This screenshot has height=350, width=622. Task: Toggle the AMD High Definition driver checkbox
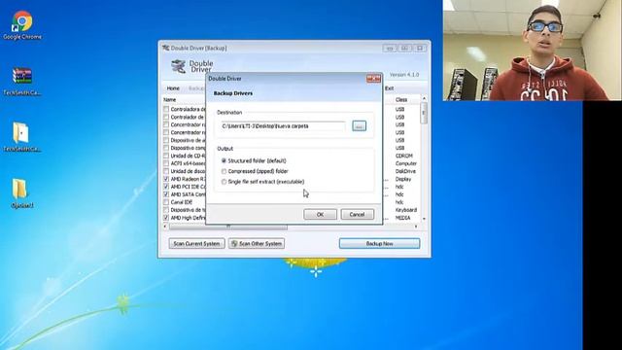166,218
